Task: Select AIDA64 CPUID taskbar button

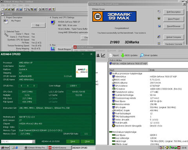Action: (83, 148)
